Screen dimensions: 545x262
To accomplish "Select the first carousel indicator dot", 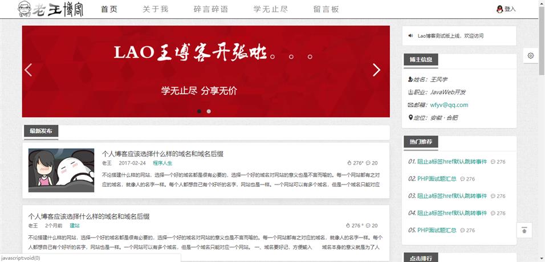I will tap(199, 112).
